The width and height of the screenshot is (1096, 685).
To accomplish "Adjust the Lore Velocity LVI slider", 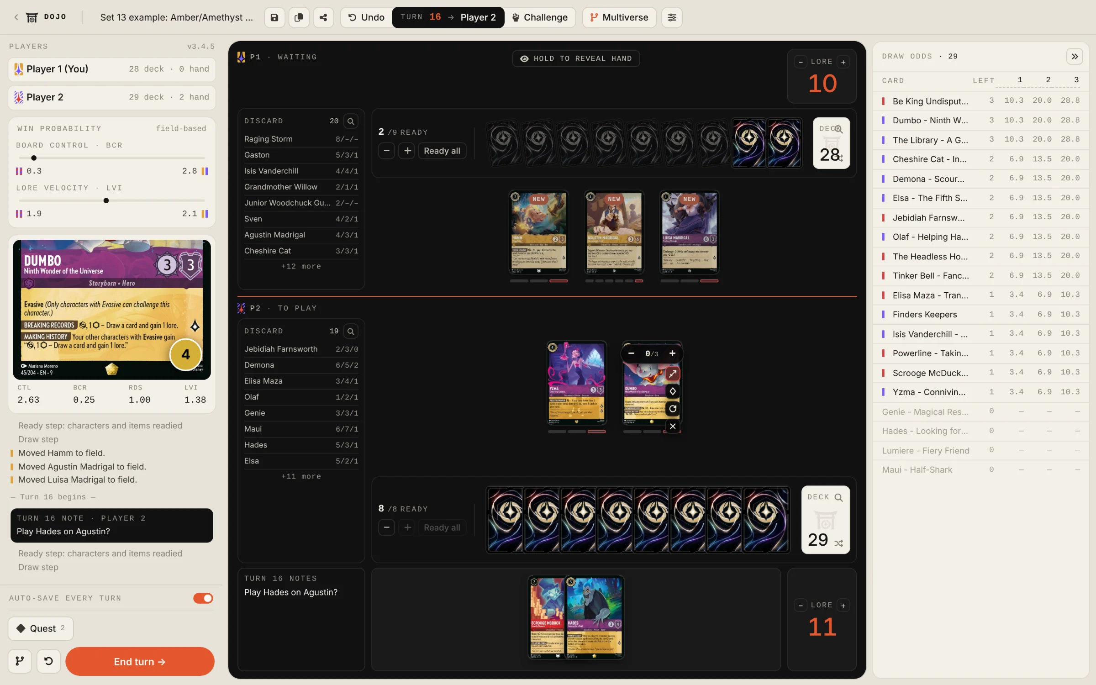I will [x=112, y=200].
